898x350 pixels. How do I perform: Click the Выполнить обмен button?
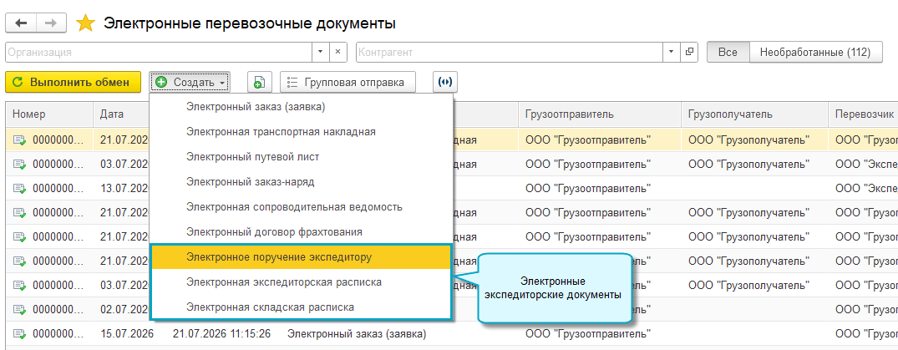(x=73, y=83)
